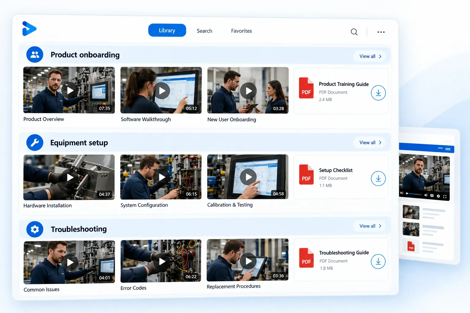The height and width of the screenshot is (313, 470).
Task: Play the Software Walkthrough video
Action: pyautogui.click(x=162, y=91)
